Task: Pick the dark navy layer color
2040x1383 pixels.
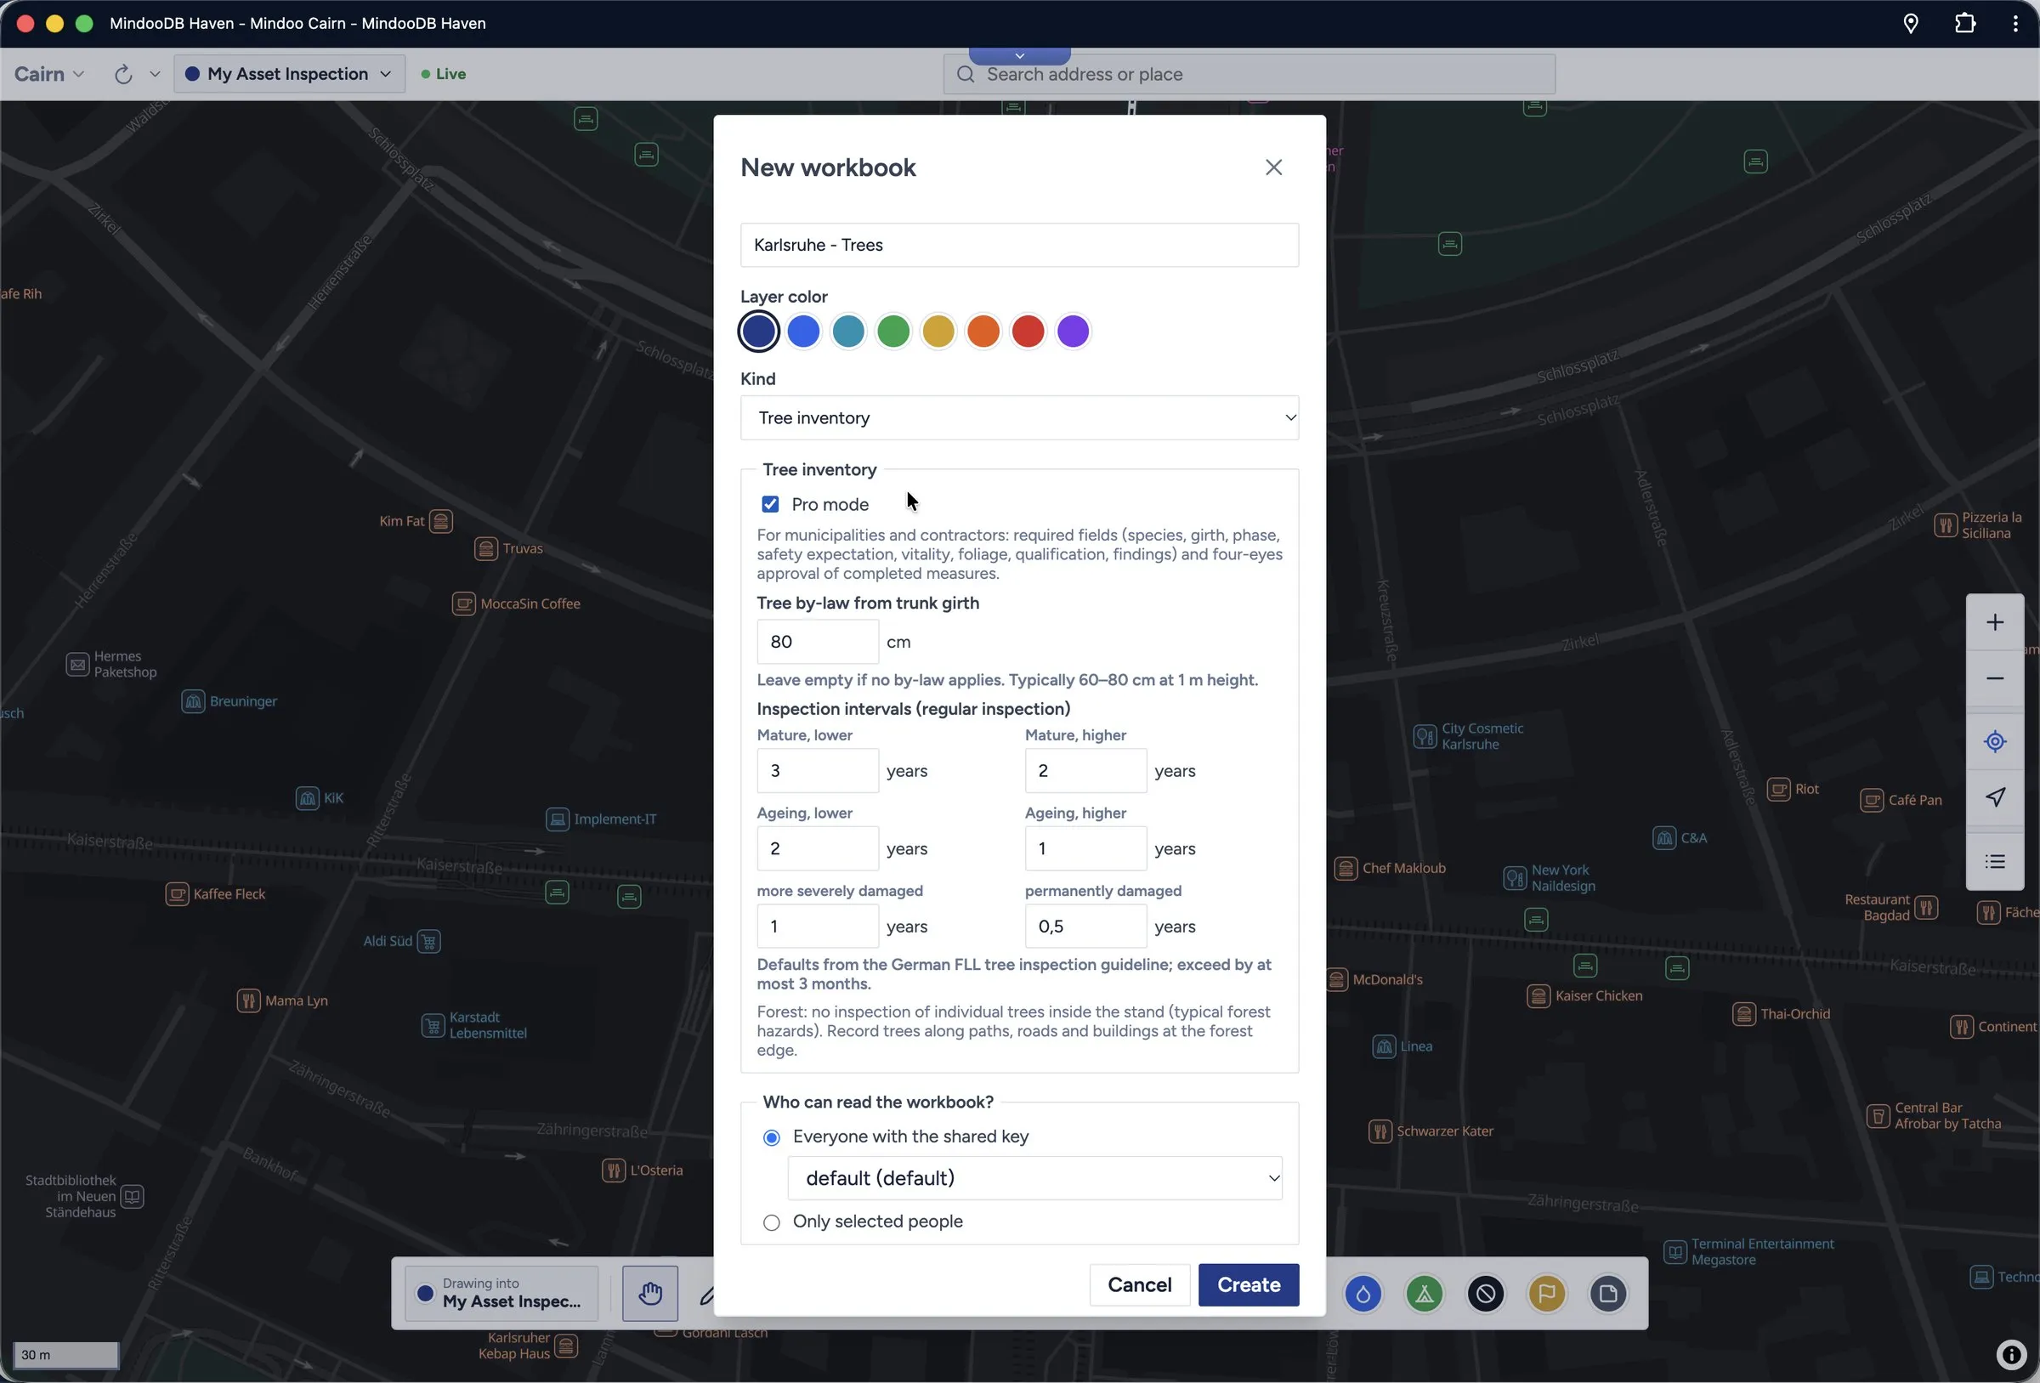Action: [x=758, y=332]
